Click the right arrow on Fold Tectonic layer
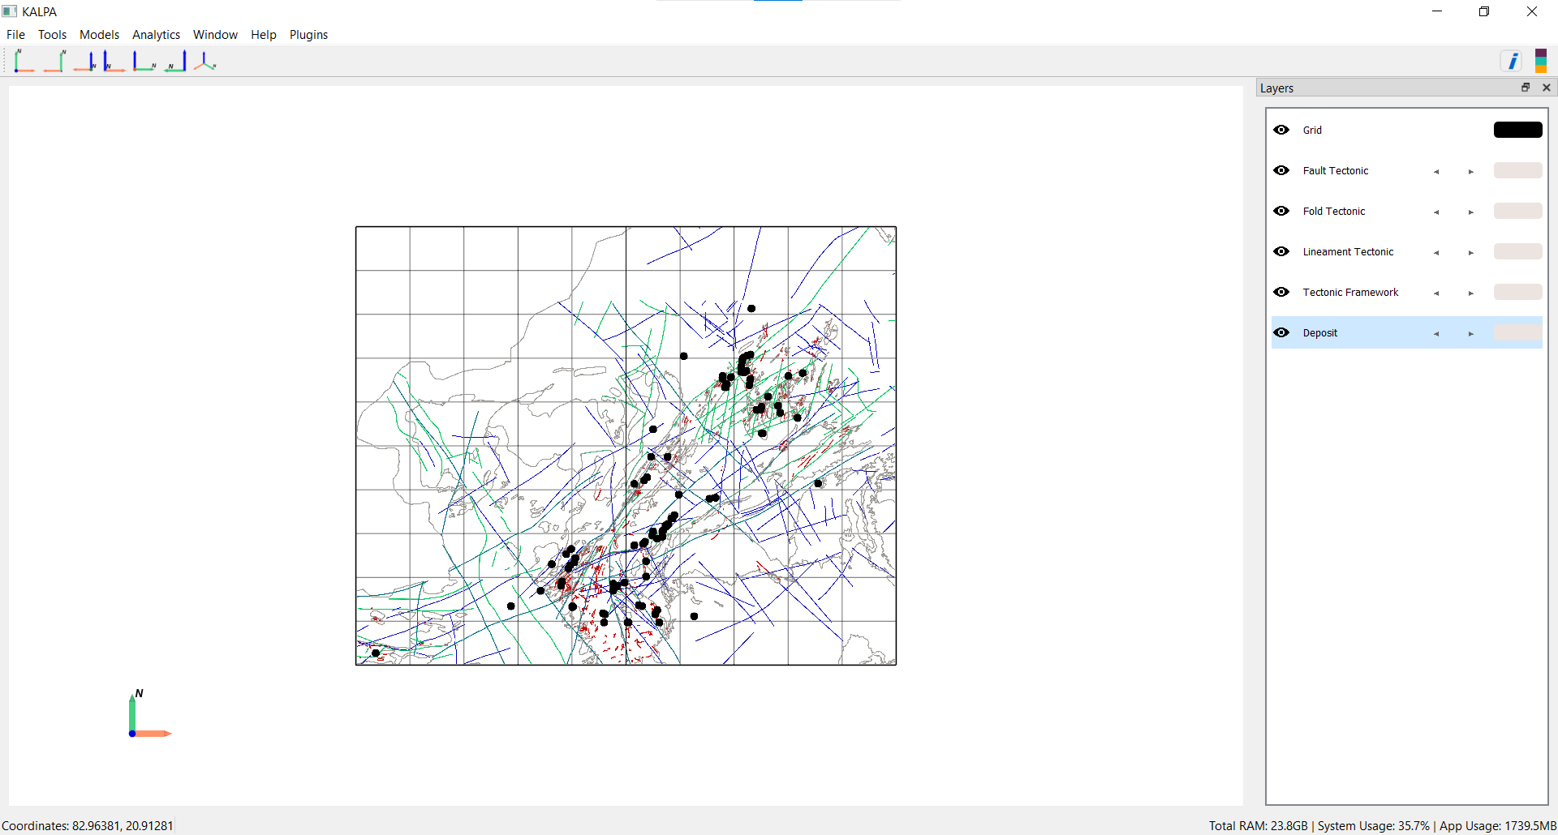The image size is (1558, 835). pyautogui.click(x=1470, y=212)
